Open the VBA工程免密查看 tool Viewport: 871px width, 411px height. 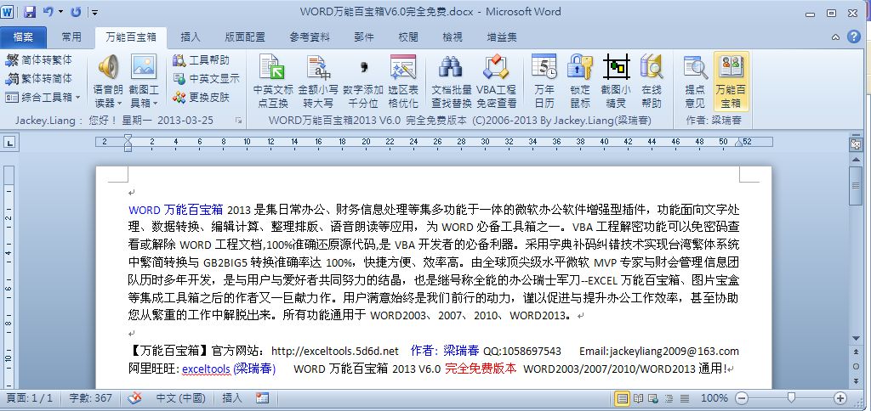click(x=496, y=80)
